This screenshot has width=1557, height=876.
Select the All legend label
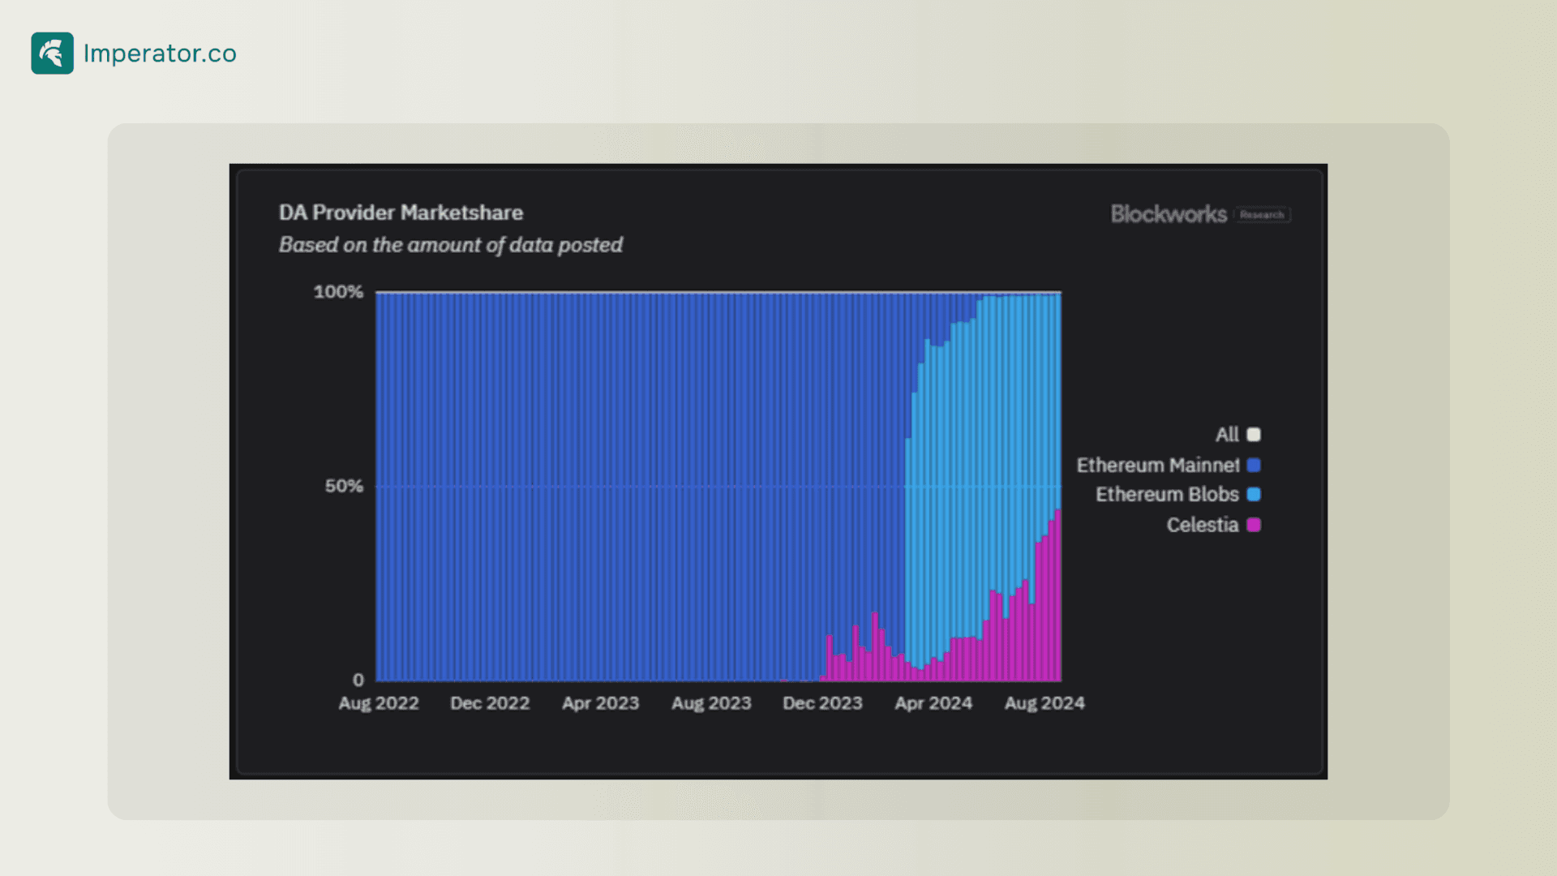click(1227, 435)
